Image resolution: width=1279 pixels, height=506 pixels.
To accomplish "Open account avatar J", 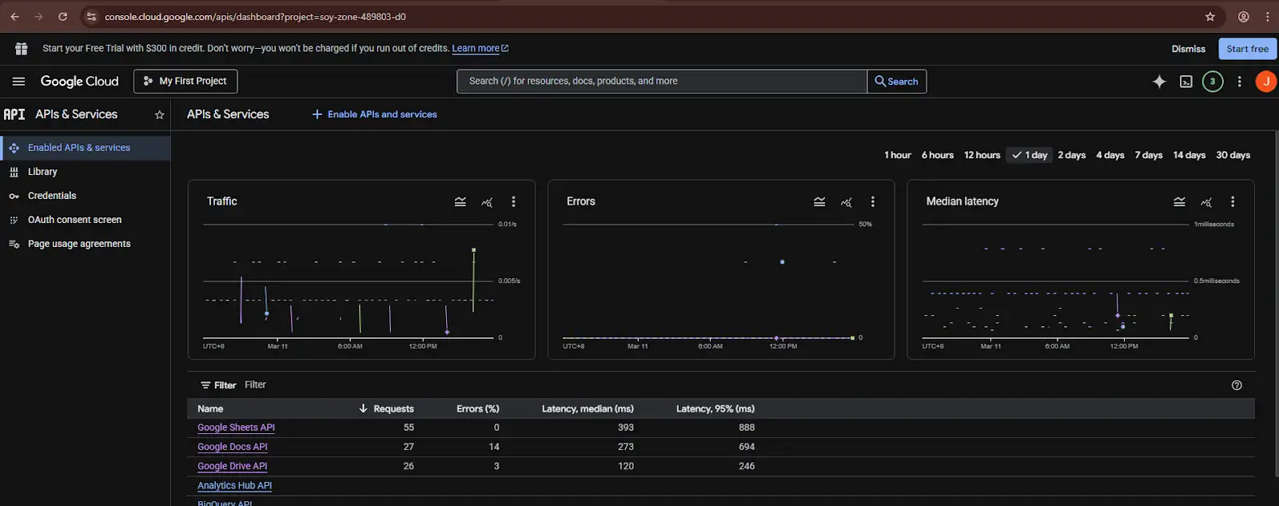I will (x=1266, y=82).
